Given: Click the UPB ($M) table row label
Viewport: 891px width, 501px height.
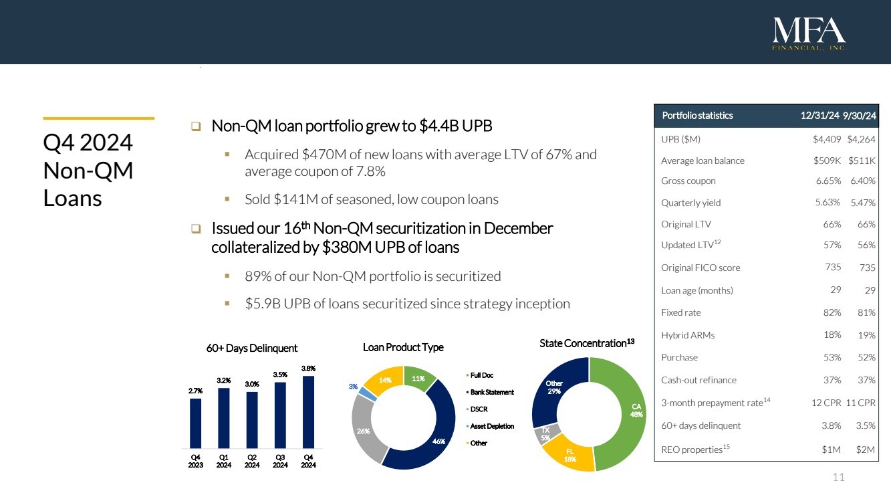Looking at the screenshot, I should click(x=680, y=139).
